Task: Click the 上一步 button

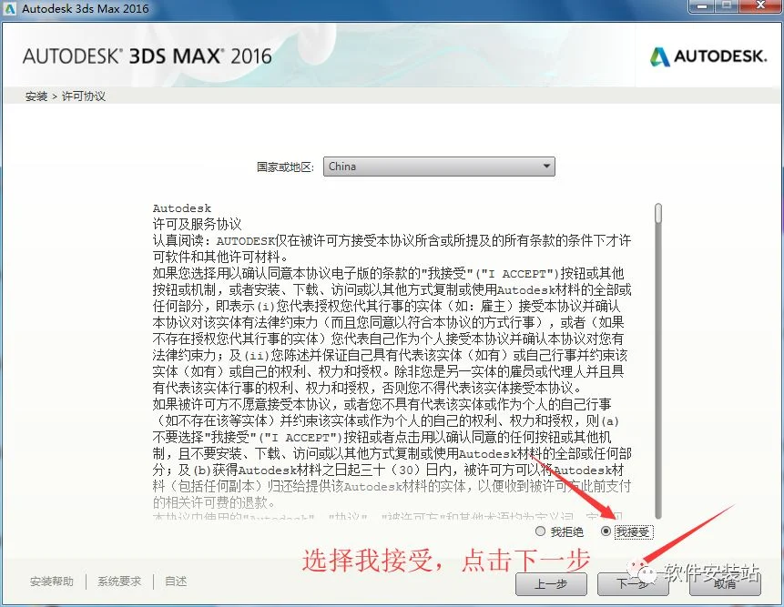Action: (551, 583)
